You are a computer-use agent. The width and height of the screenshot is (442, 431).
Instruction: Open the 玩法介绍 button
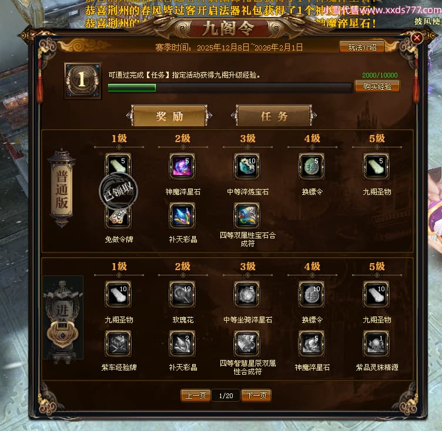pos(362,47)
